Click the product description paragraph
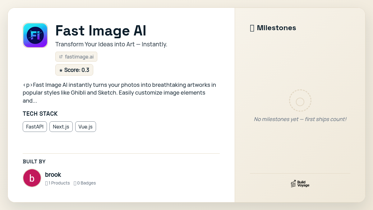 coord(119,93)
